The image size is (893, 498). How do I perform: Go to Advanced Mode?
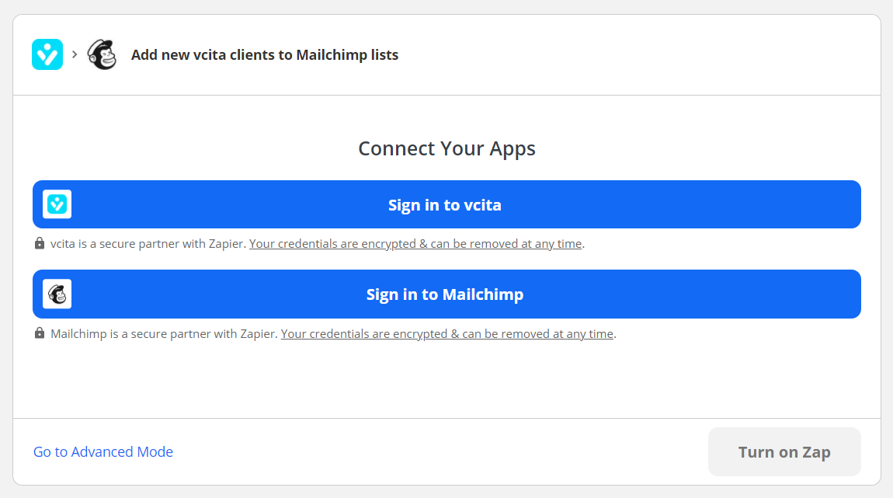[103, 452]
